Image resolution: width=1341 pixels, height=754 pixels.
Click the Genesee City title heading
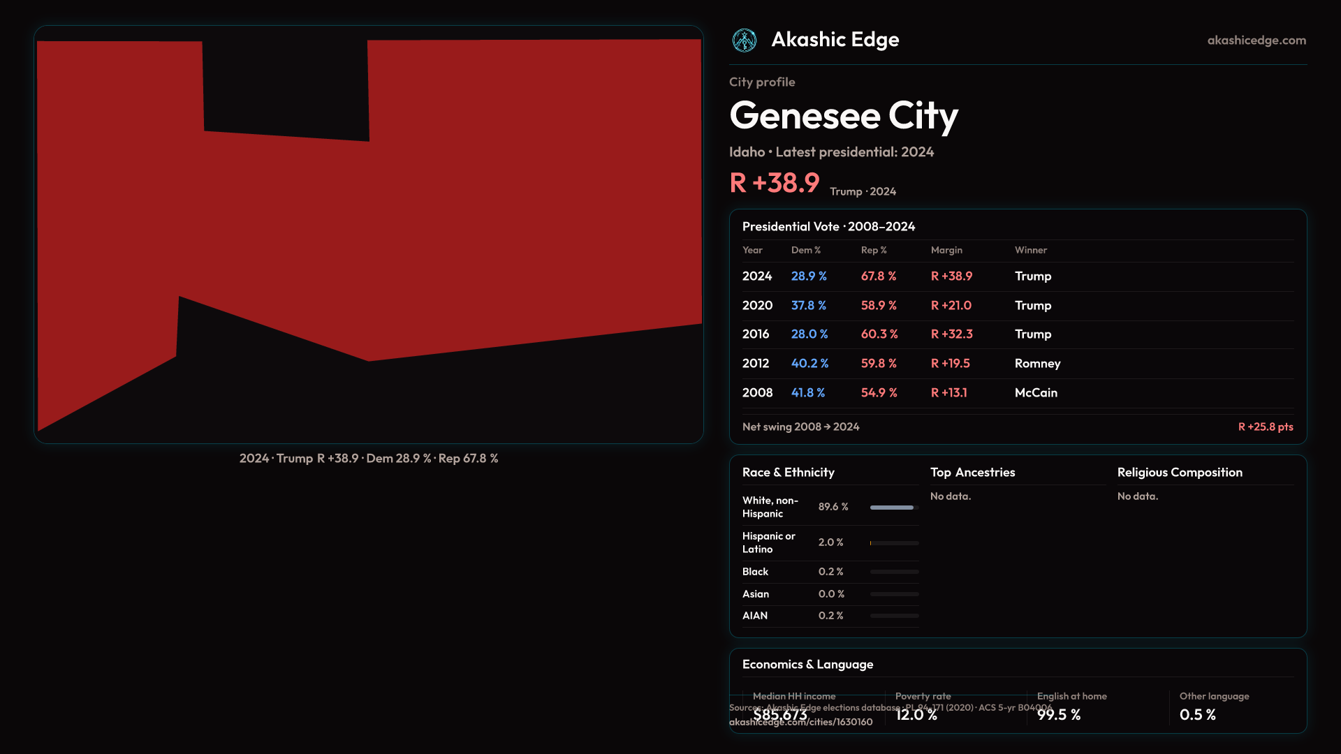coord(843,115)
